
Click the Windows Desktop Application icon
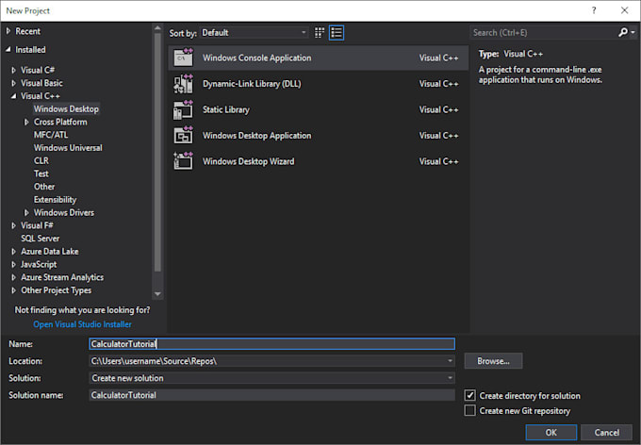183,136
